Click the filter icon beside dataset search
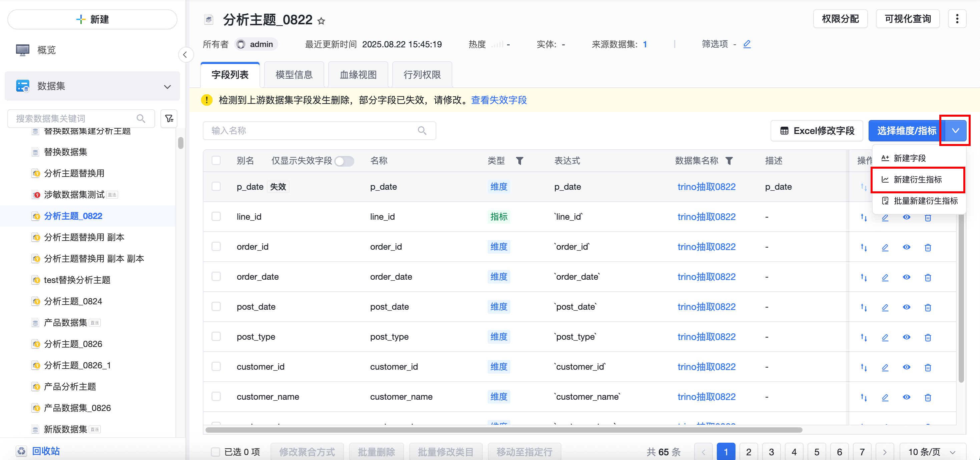 pyautogui.click(x=169, y=119)
